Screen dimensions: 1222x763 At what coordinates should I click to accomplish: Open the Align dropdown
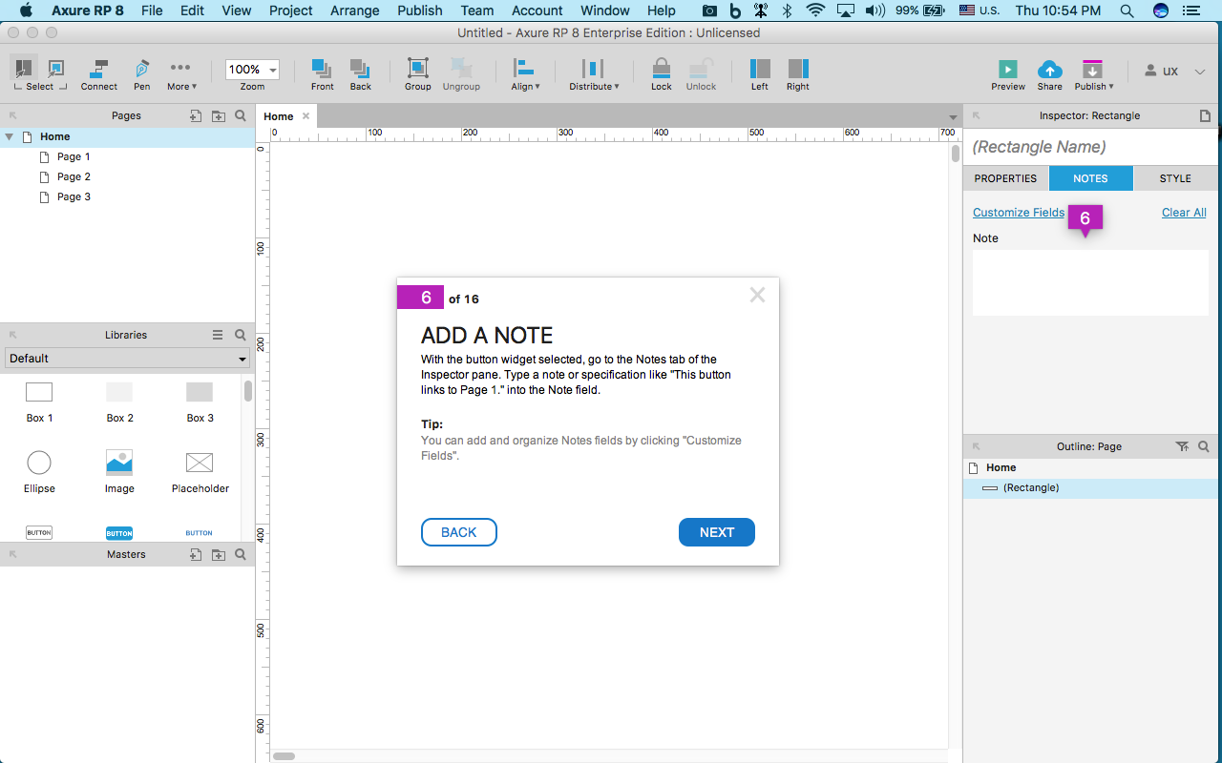[x=525, y=74]
